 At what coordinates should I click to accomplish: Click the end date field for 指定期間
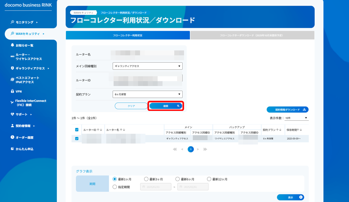coord(193,187)
